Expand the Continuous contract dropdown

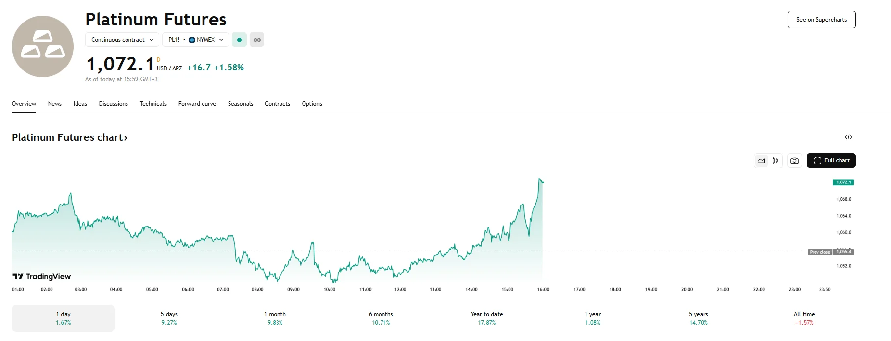(122, 40)
